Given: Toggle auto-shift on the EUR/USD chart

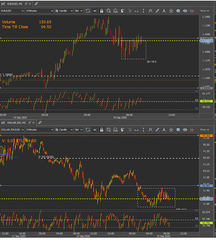Looking at the screenshot, I should pyautogui.click(x=95, y=11).
